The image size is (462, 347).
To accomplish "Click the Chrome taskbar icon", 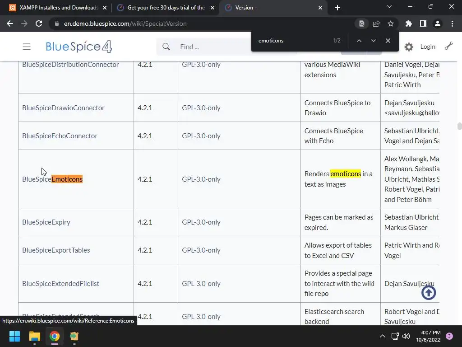I will 55,336.
